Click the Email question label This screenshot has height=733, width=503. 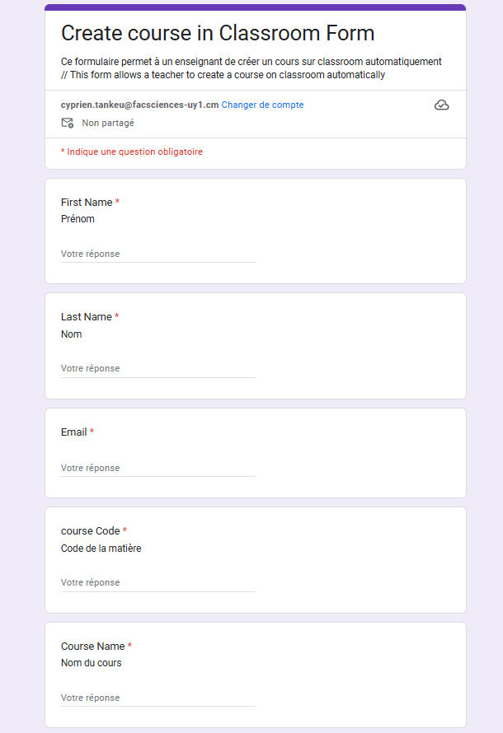click(x=74, y=432)
